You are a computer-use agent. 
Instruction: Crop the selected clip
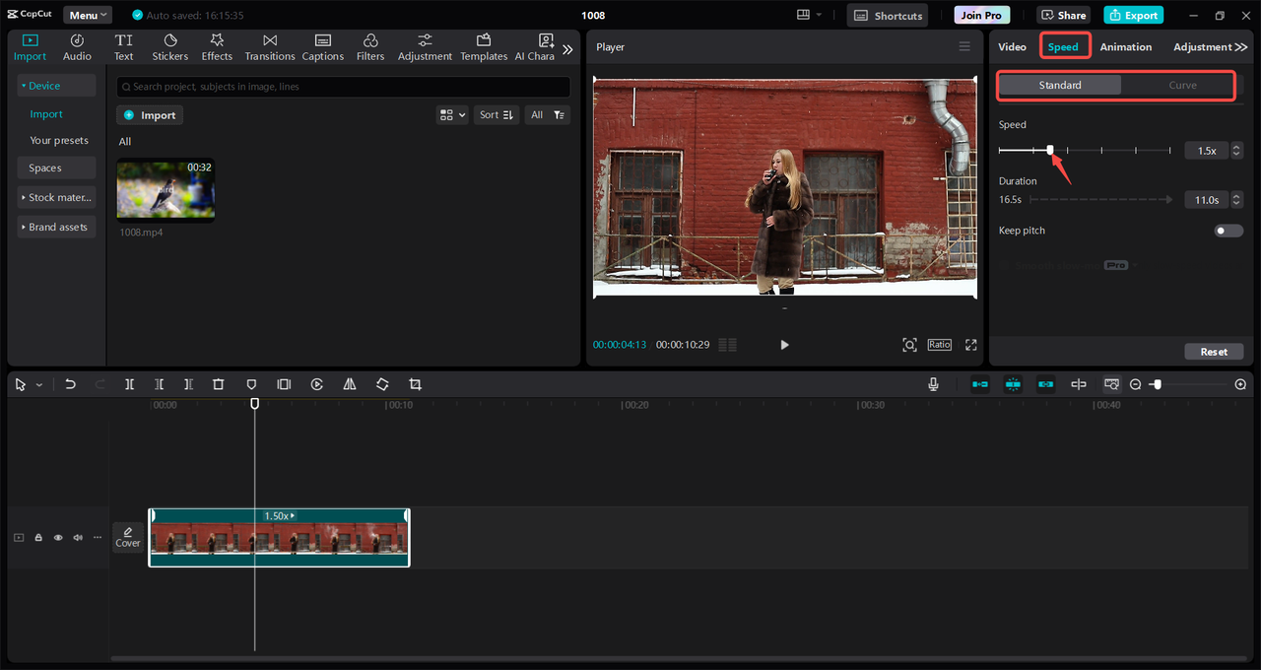click(x=415, y=384)
